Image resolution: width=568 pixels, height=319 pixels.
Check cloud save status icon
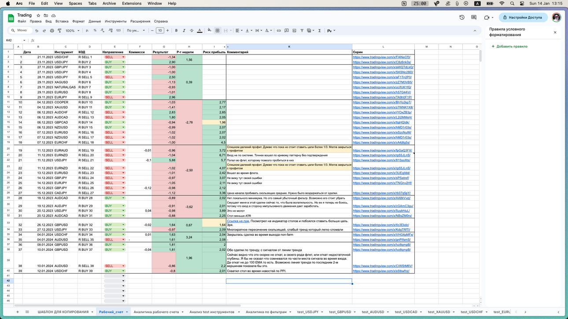pyautogui.click(x=53, y=15)
